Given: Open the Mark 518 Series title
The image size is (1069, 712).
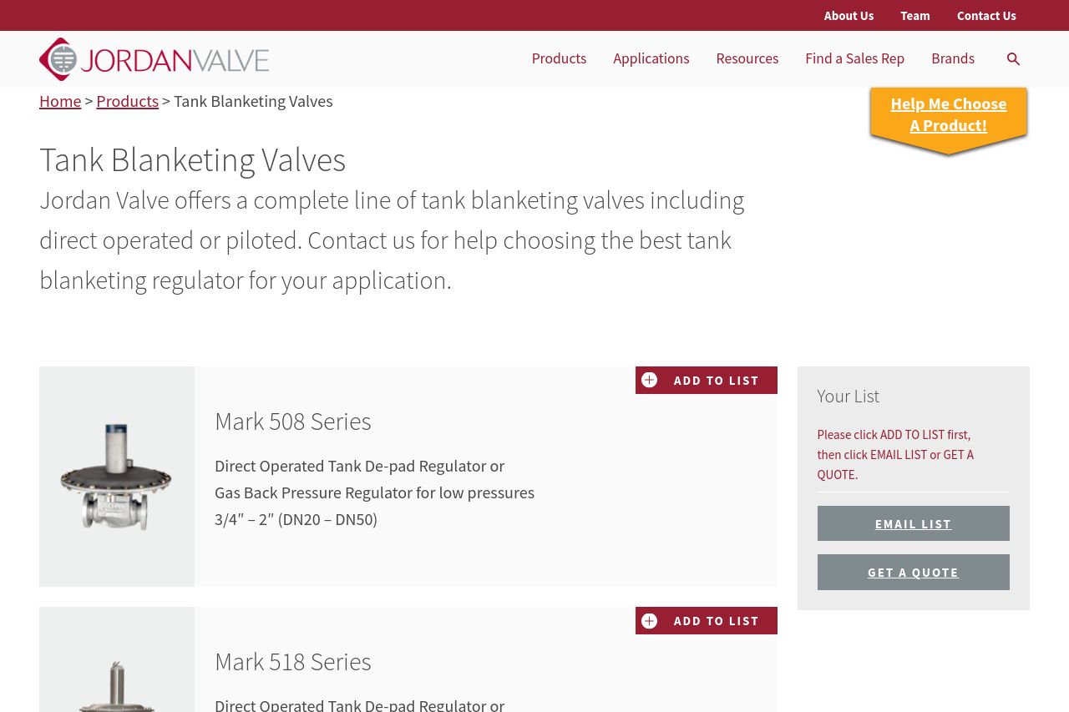Looking at the screenshot, I should coord(293,662).
